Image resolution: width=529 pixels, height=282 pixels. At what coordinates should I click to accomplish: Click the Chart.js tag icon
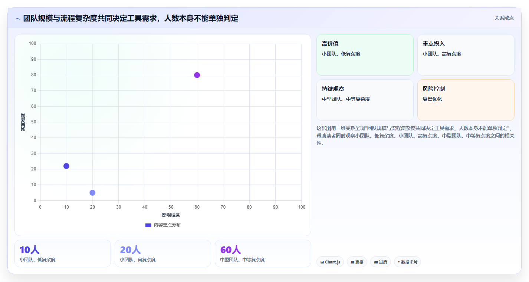tap(322, 262)
